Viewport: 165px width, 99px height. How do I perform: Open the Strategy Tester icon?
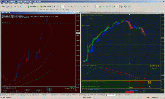[24, 7]
